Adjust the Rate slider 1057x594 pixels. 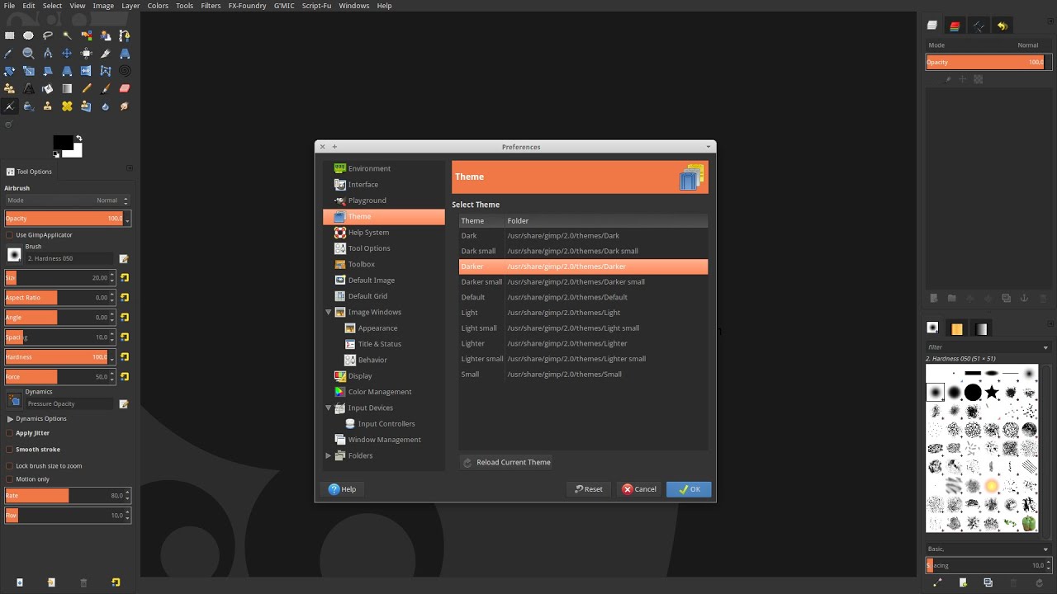coord(66,496)
